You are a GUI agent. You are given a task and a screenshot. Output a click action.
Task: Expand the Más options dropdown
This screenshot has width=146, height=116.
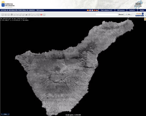click(128, 15)
